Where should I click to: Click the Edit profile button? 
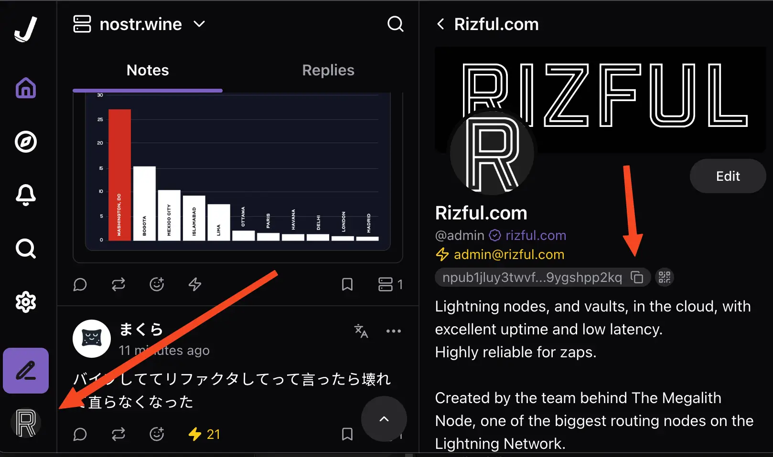pos(727,176)
